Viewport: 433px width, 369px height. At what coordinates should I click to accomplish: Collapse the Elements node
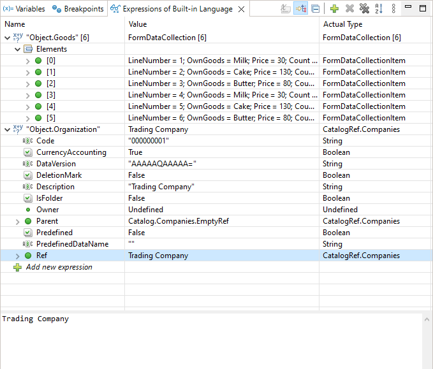(17, 49)
